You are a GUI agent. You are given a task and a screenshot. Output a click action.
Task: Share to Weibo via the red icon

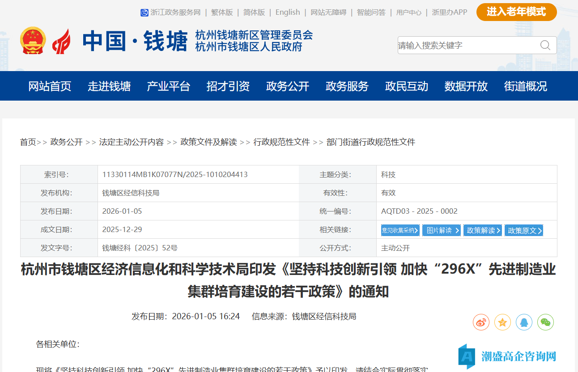pos(481,322)
